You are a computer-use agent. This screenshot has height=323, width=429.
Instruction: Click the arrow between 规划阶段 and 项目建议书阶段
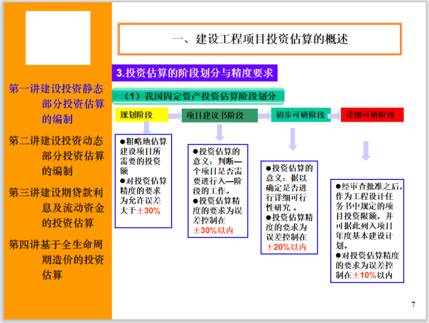point(175,115)
